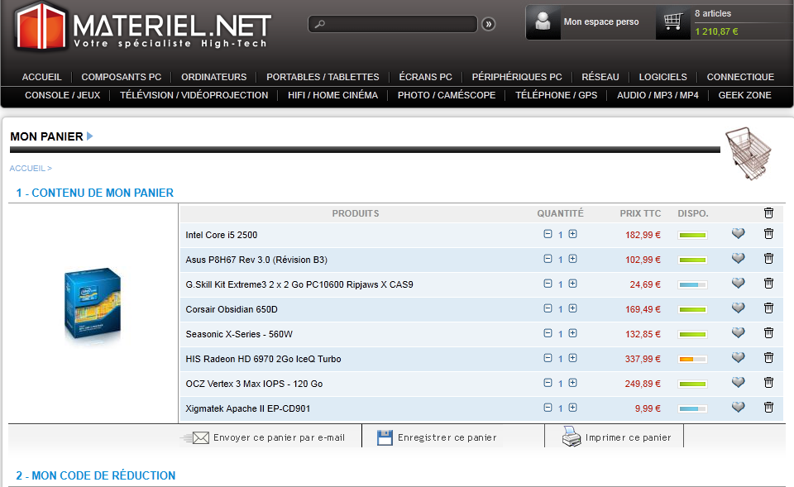Click the shopping cart icon in header

[x=673, y=22]
